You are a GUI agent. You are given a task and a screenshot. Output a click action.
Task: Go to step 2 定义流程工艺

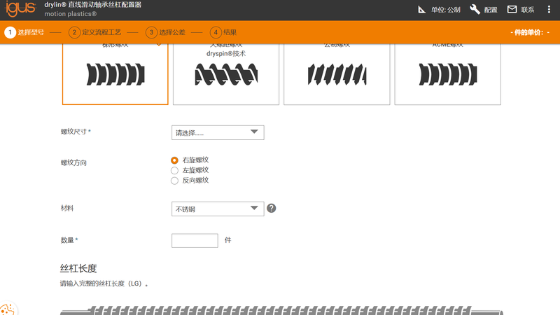point(95,32)
